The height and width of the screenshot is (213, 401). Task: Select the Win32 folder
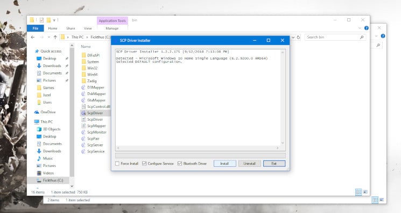point(93,68)
